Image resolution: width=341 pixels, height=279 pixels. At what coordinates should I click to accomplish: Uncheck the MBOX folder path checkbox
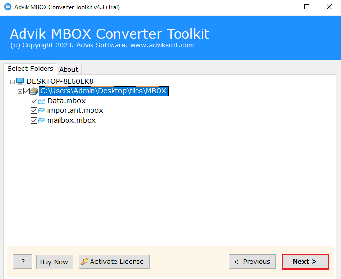click(26, 91)
